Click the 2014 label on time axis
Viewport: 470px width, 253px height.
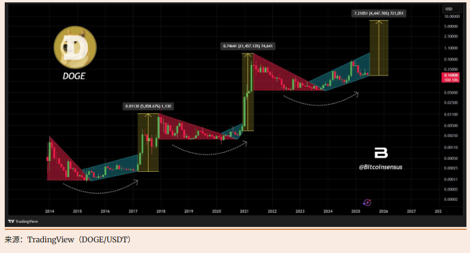50,212
